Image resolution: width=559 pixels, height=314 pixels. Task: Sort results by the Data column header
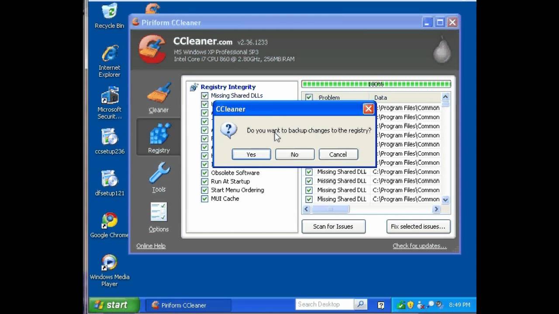tap(405, 97)
